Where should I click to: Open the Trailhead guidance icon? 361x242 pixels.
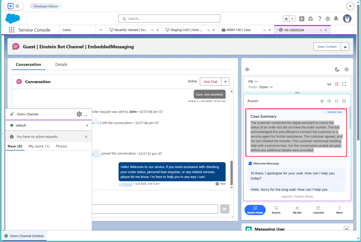311,19
